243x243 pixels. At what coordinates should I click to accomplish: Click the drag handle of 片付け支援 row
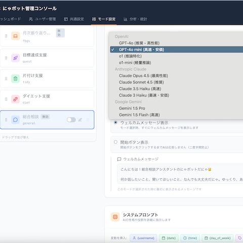pyautogui.click(x=6, y=78)
